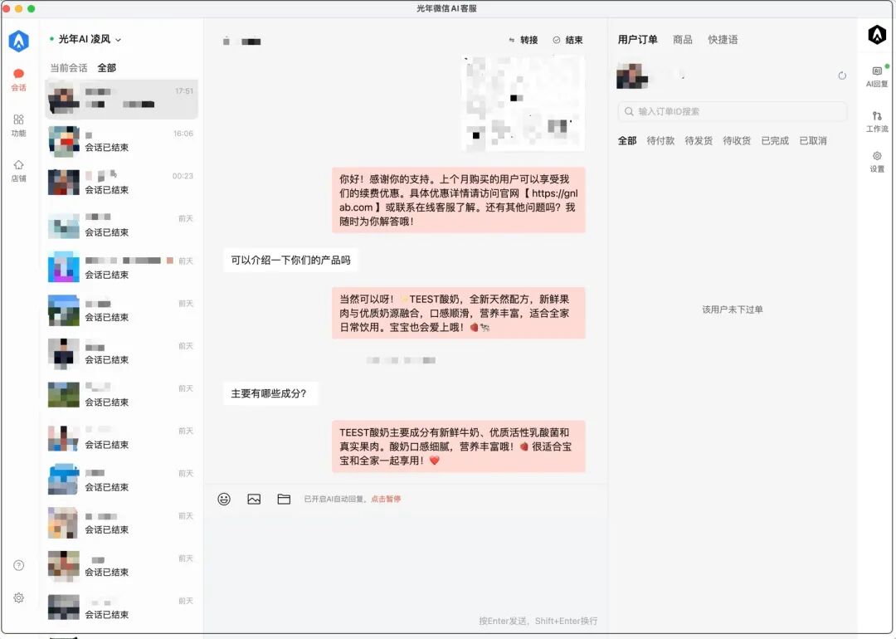Open the help question mark icon
896x639 pixels.
click(18, 565)
